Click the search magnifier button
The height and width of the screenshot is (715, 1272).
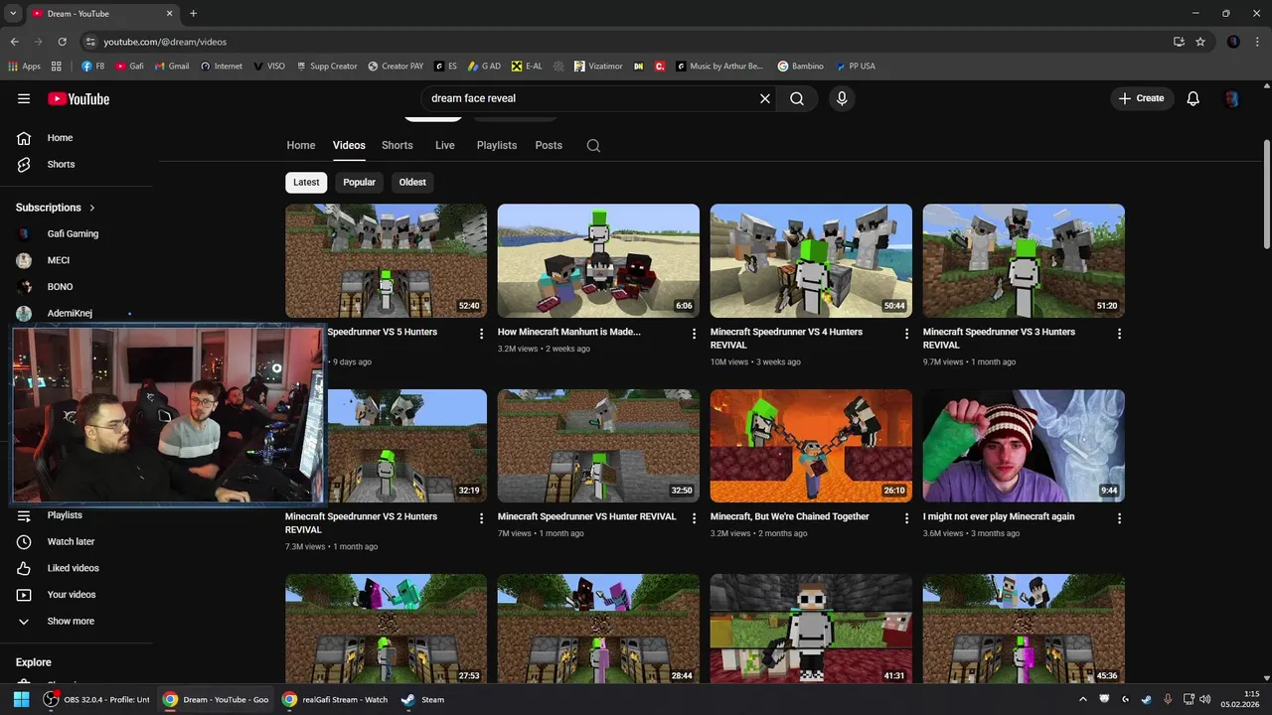tap(797, 98)
